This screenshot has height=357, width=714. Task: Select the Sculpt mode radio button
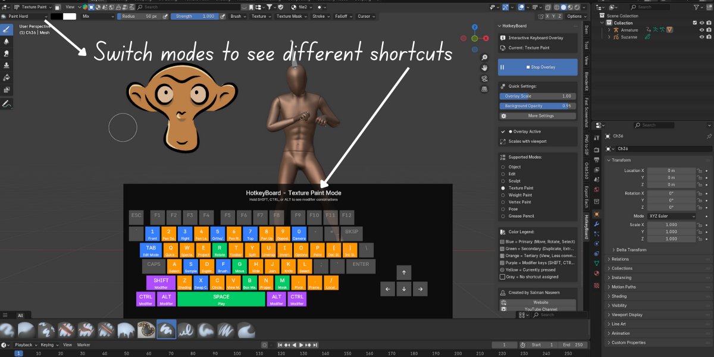(x=503, y=181)
